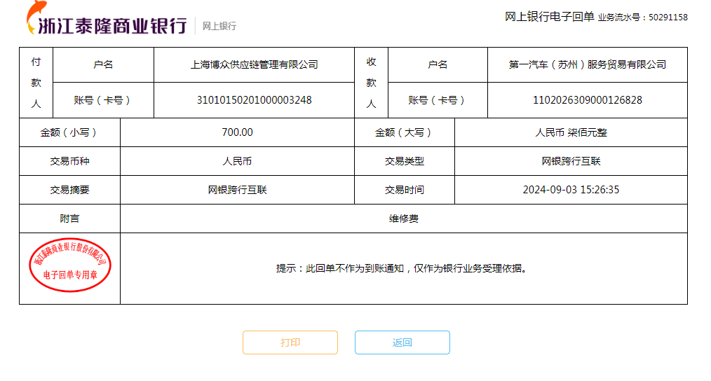Click the 维修费 remark text
711x381 pixels.
click(x=404, y=219)
